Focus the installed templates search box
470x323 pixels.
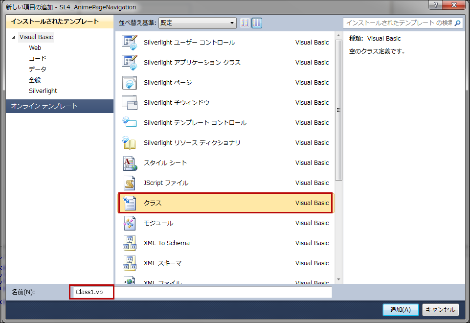pyautogui.click(x=399, y=23)
